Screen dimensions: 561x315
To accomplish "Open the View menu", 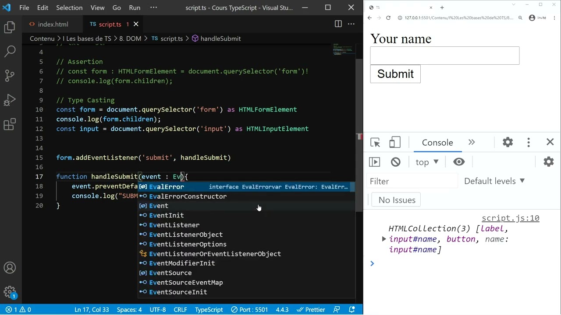I will [97, 7].
